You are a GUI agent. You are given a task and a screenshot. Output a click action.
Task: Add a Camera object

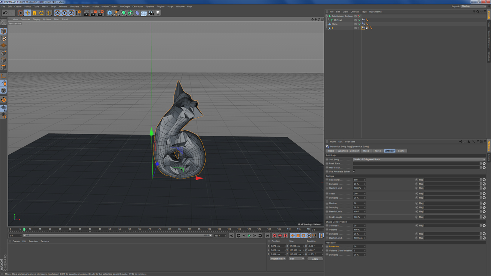tap(151, 13)
